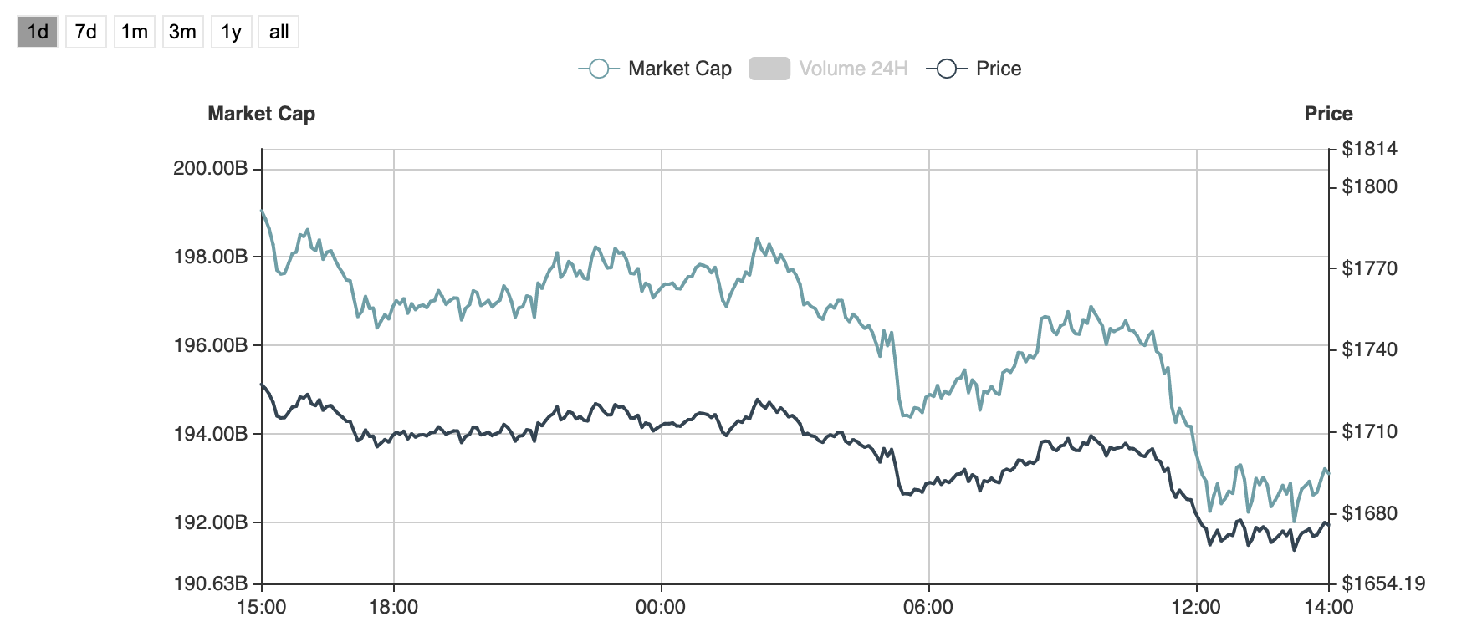Choose the 3m time range
Screen dimensions: 1477x637
(x=182, y=33)
